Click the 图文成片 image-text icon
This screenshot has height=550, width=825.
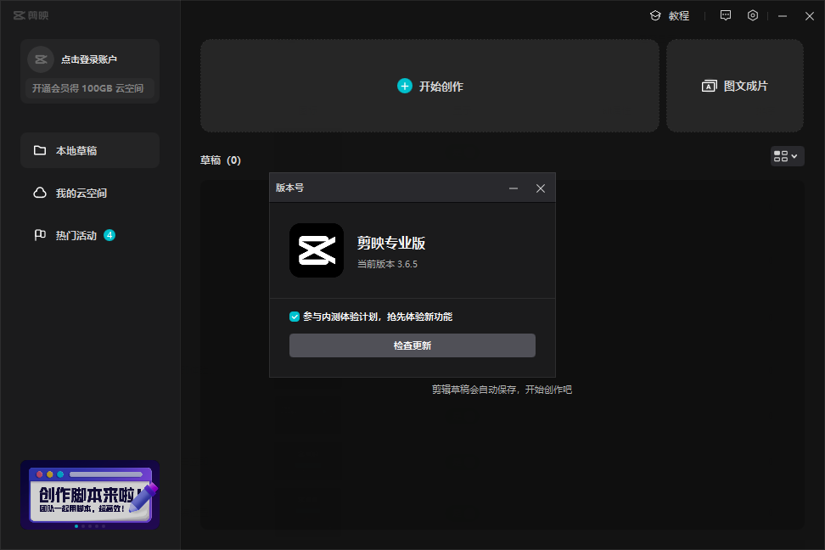pyautogui.click(x=709, y=87)
